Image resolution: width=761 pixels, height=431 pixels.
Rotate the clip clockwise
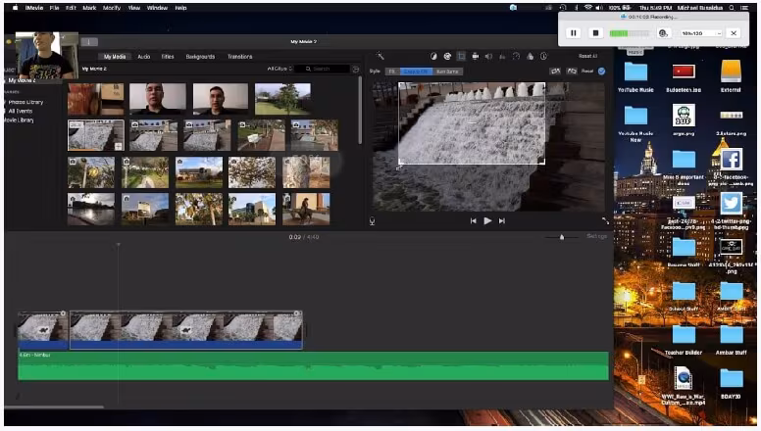coord(572,72)
